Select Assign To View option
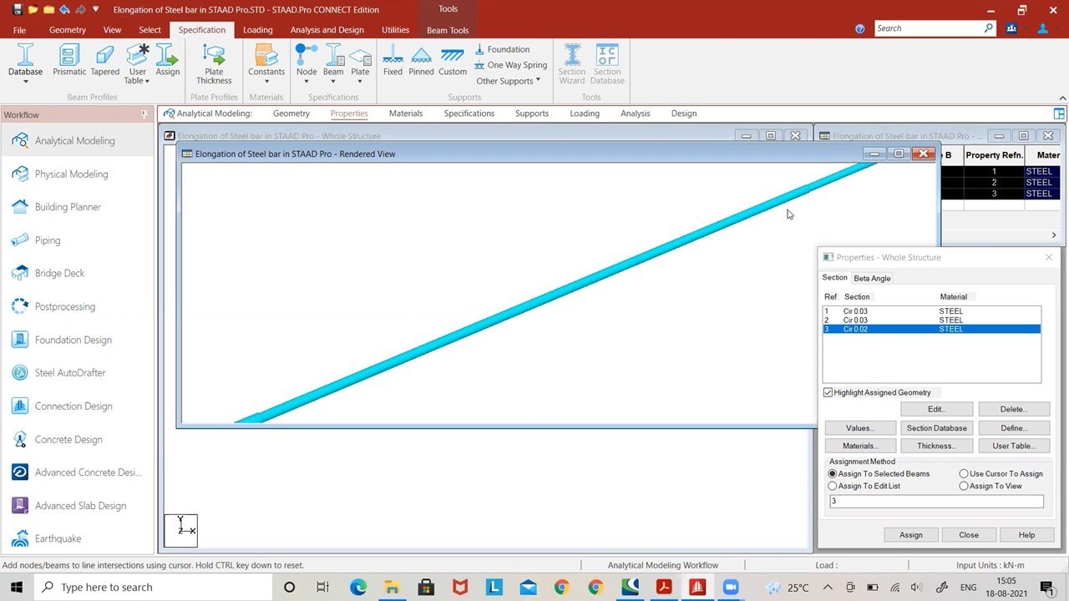Viewport: 1069px width, 601px height. (x=964, y=486)
